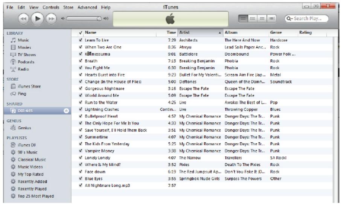This screenshot has width=341, height=204.
Task: Switch to grid view icon
Action: (x=262, y=18)
